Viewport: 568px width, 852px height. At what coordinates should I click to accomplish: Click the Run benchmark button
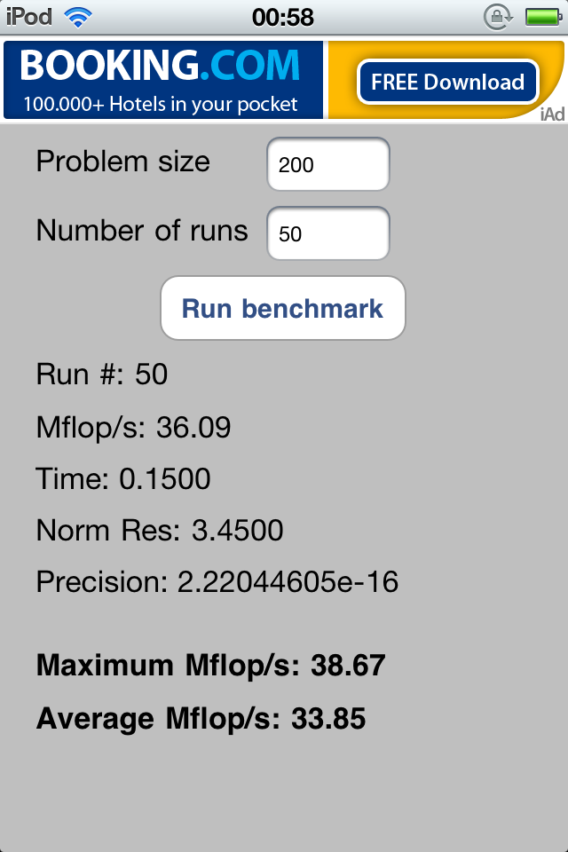(x=282, y=308)
